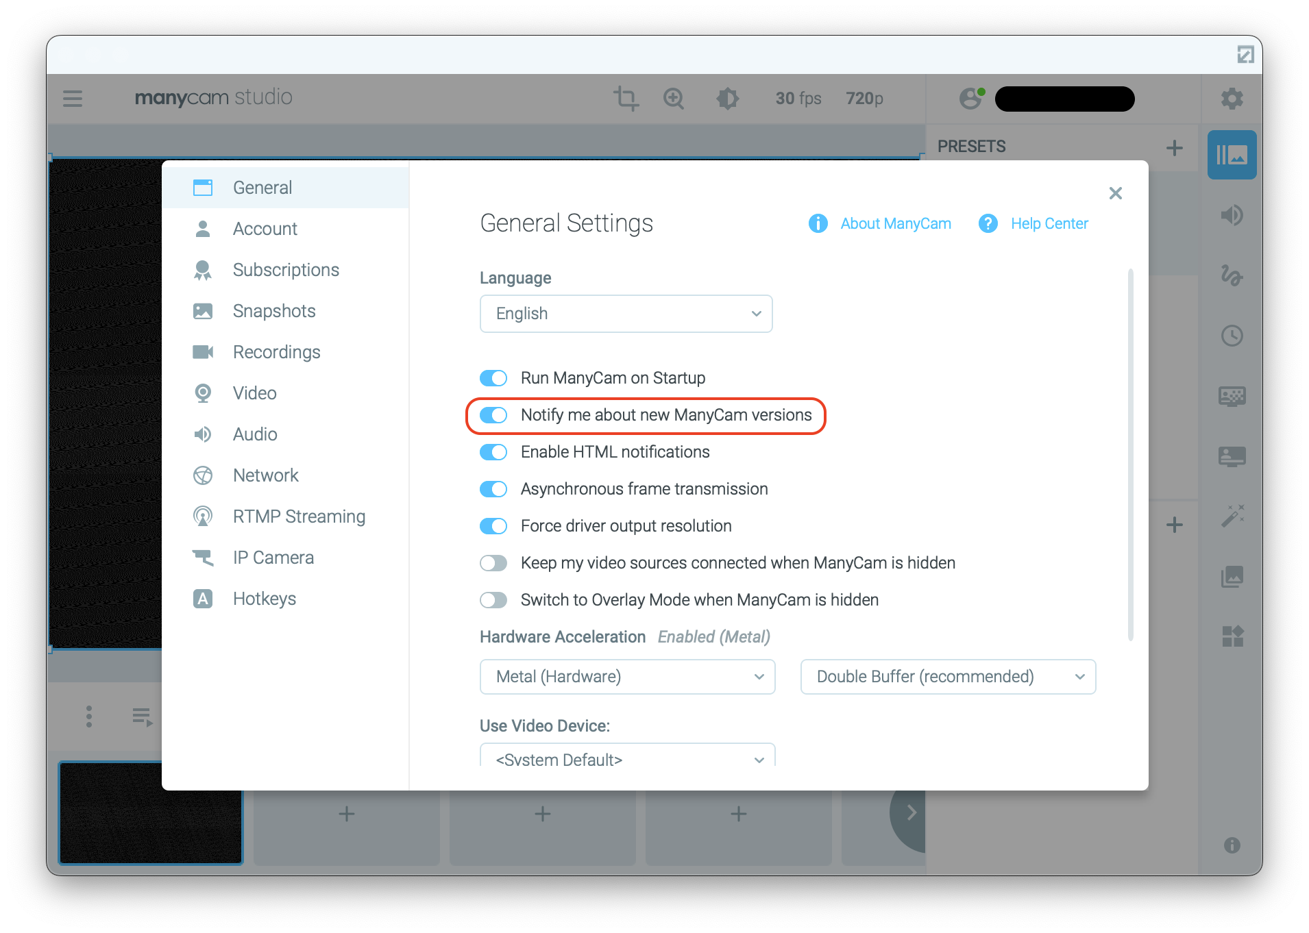Open the Network settings tab

(x=286, y=475)
